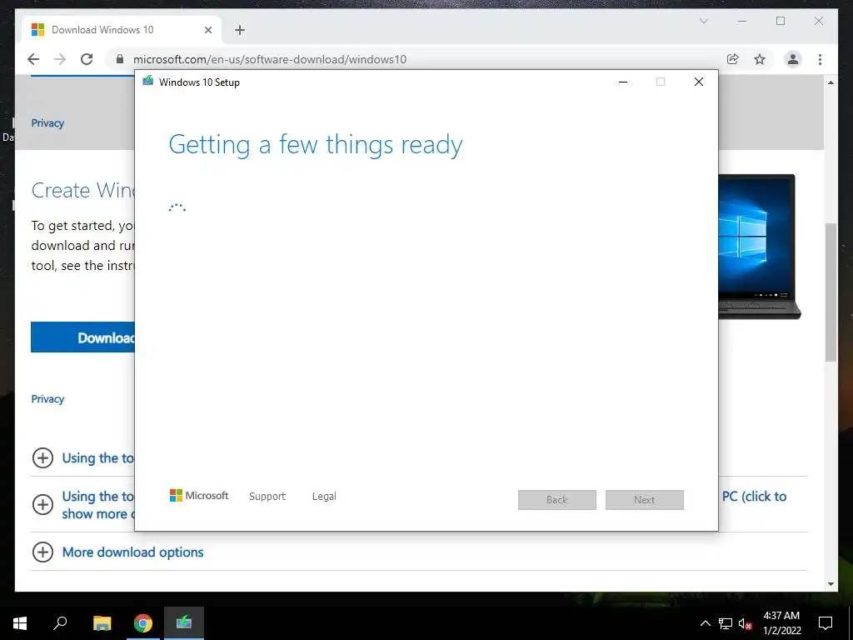The height and width of the screenshot is (640, 853).
Task: Click the Windows 10 Setup taskbar icon
Action: [184, 623]
